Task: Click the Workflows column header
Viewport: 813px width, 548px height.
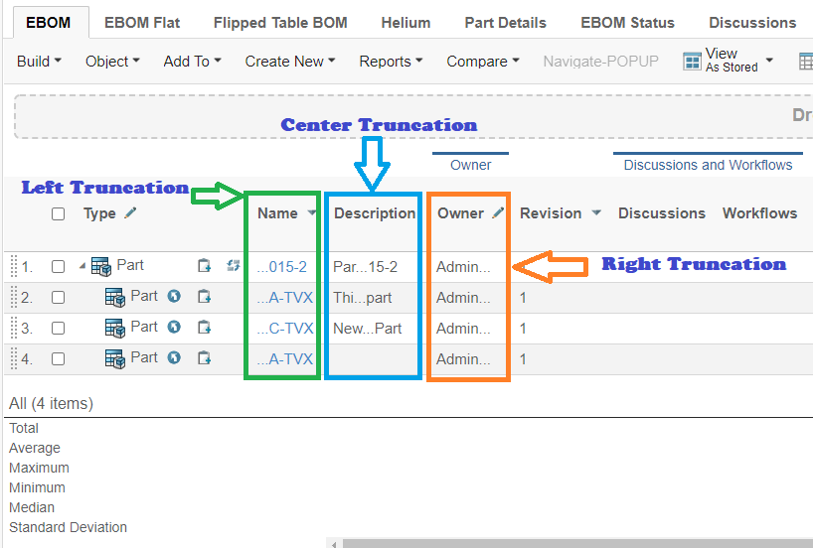Action: pyautogui.click(x=759, y=212)
